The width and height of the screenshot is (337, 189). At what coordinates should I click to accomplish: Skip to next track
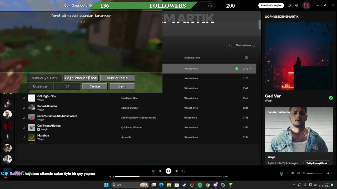[x=177, y=171]
